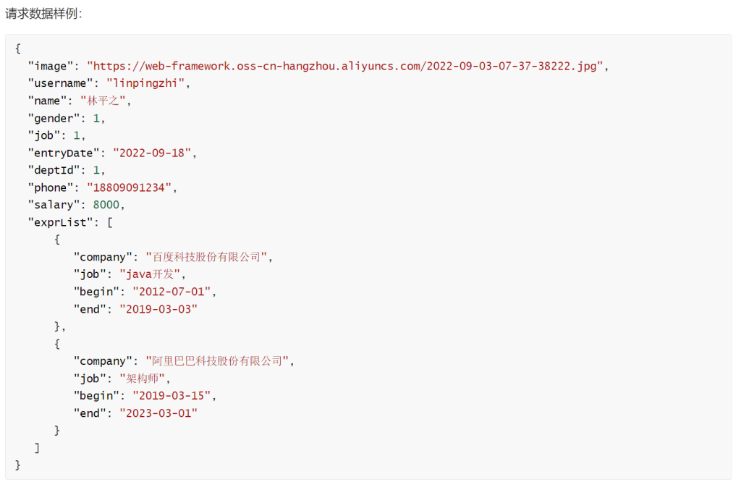Screen dimensions: 741x503
Task: Select the "百度科技股份有限公司" company value
Action: coord(206,257)
